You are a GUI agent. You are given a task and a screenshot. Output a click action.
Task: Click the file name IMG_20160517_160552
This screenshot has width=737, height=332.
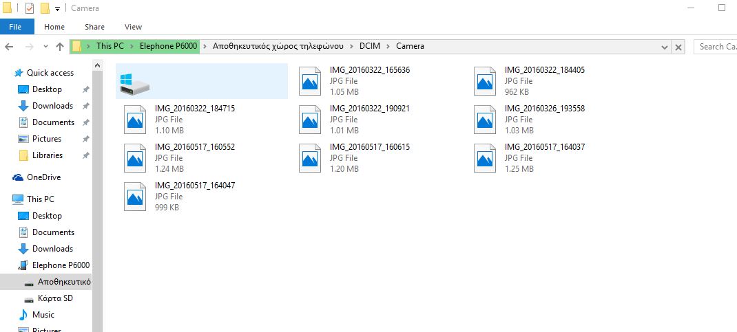195,147
